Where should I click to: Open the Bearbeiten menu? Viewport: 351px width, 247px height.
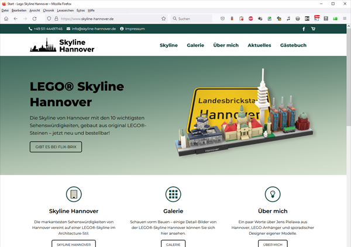(19, 11)
